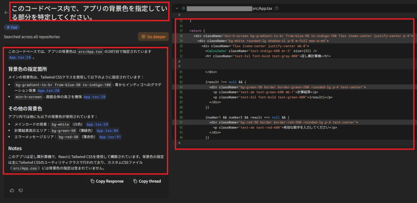
Task: Open the App.tsx:91 reference link
Action: [x=110, y=137]
